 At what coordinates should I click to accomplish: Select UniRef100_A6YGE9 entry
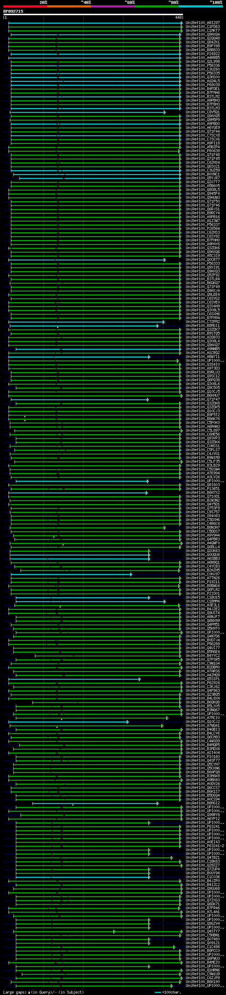pyautogui.click(x=203, y=127)
